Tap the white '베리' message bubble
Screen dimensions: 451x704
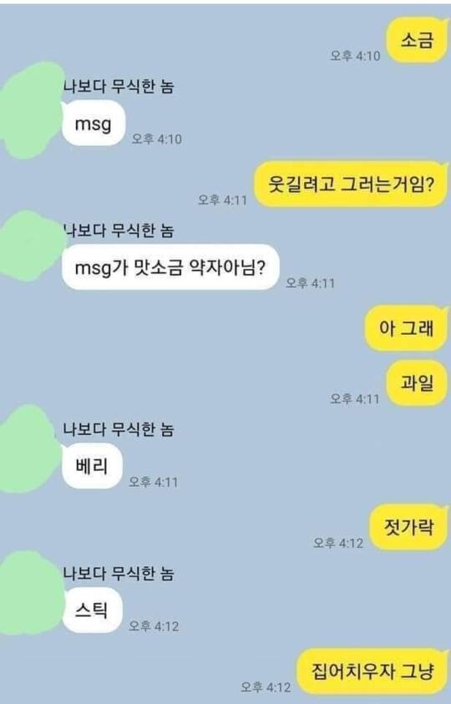92,466
